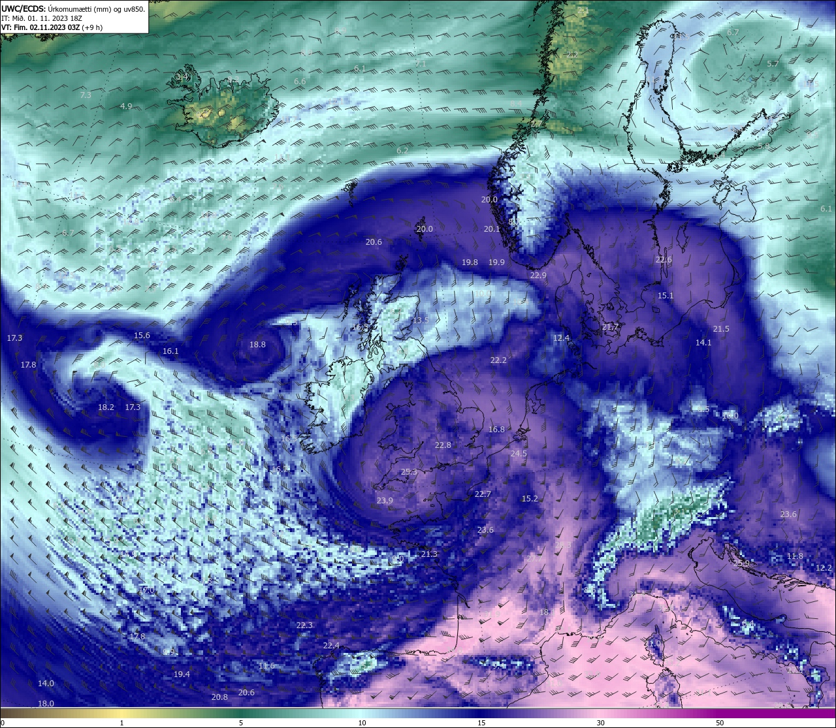Image resolution: width=836 pixels, height=728 pixels.
Task: Click the 14.1 value label
Action: [x=703, y=342]
